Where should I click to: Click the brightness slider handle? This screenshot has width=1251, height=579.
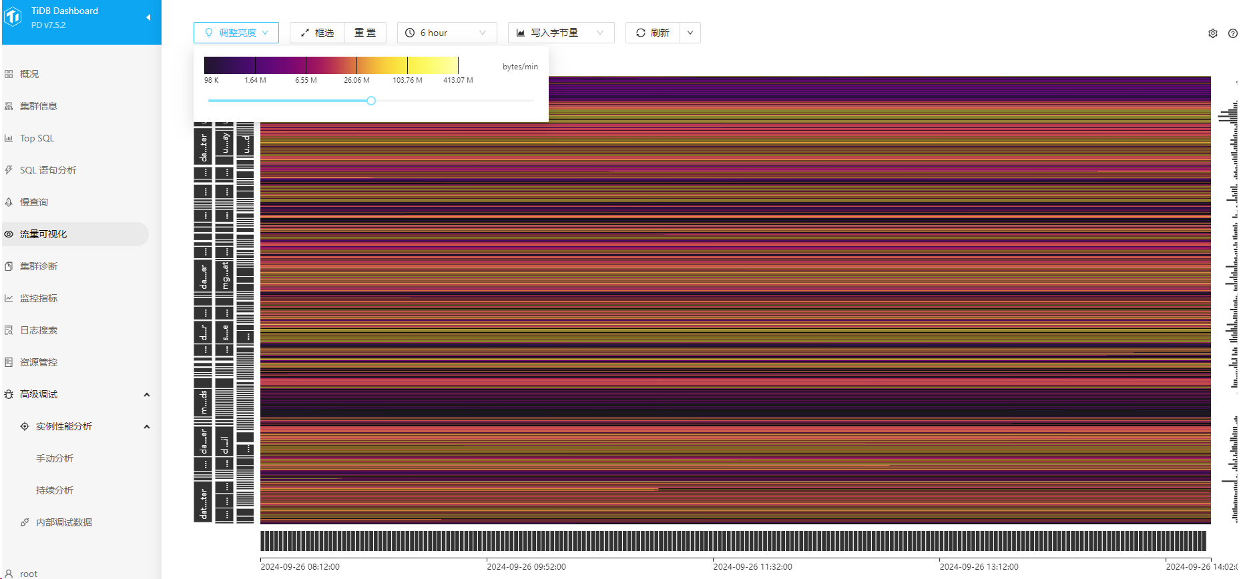pyautogui.click(x=371, y=101)
